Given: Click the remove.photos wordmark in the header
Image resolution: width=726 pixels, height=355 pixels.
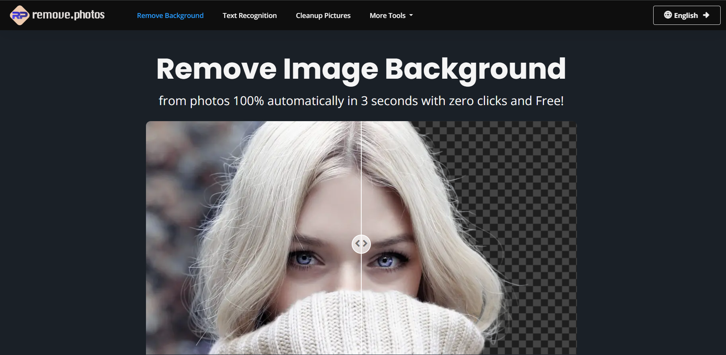Looking at the screenshot, I should coord(69,15).
